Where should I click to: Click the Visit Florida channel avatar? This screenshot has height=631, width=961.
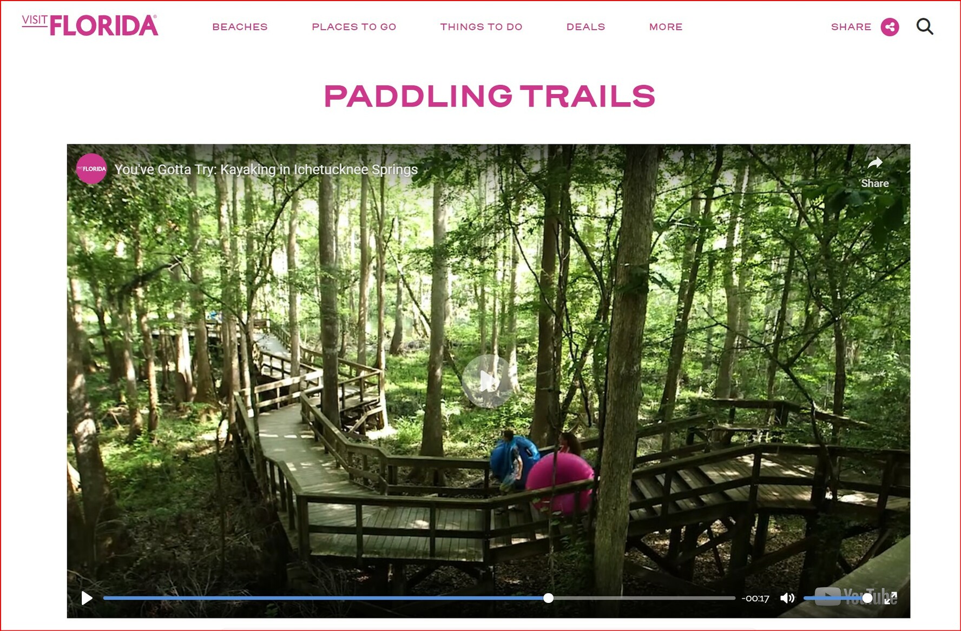click(x=91, y=169)
